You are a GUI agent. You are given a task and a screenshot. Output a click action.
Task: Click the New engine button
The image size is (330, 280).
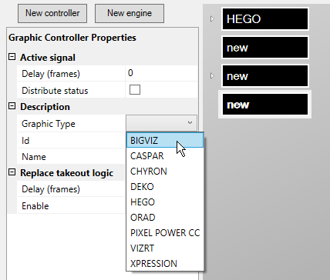[130, 13]
